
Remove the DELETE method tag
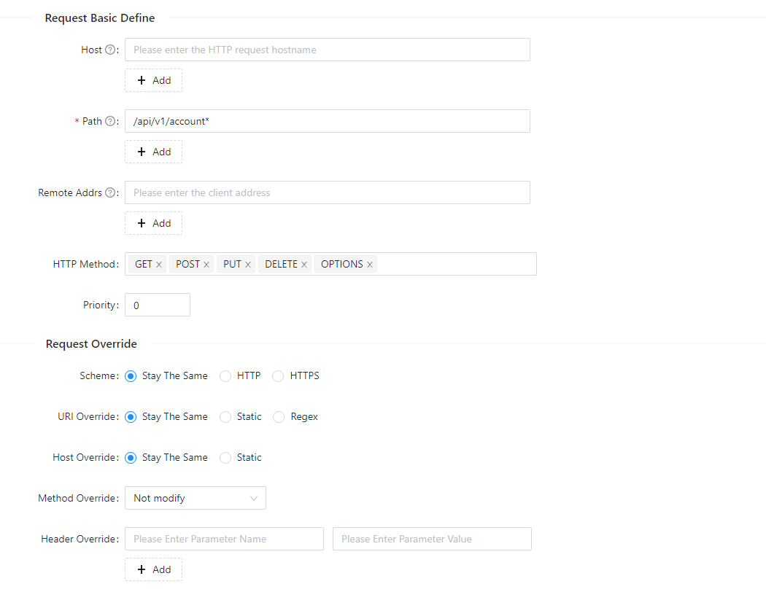click(x=304, y=265)
